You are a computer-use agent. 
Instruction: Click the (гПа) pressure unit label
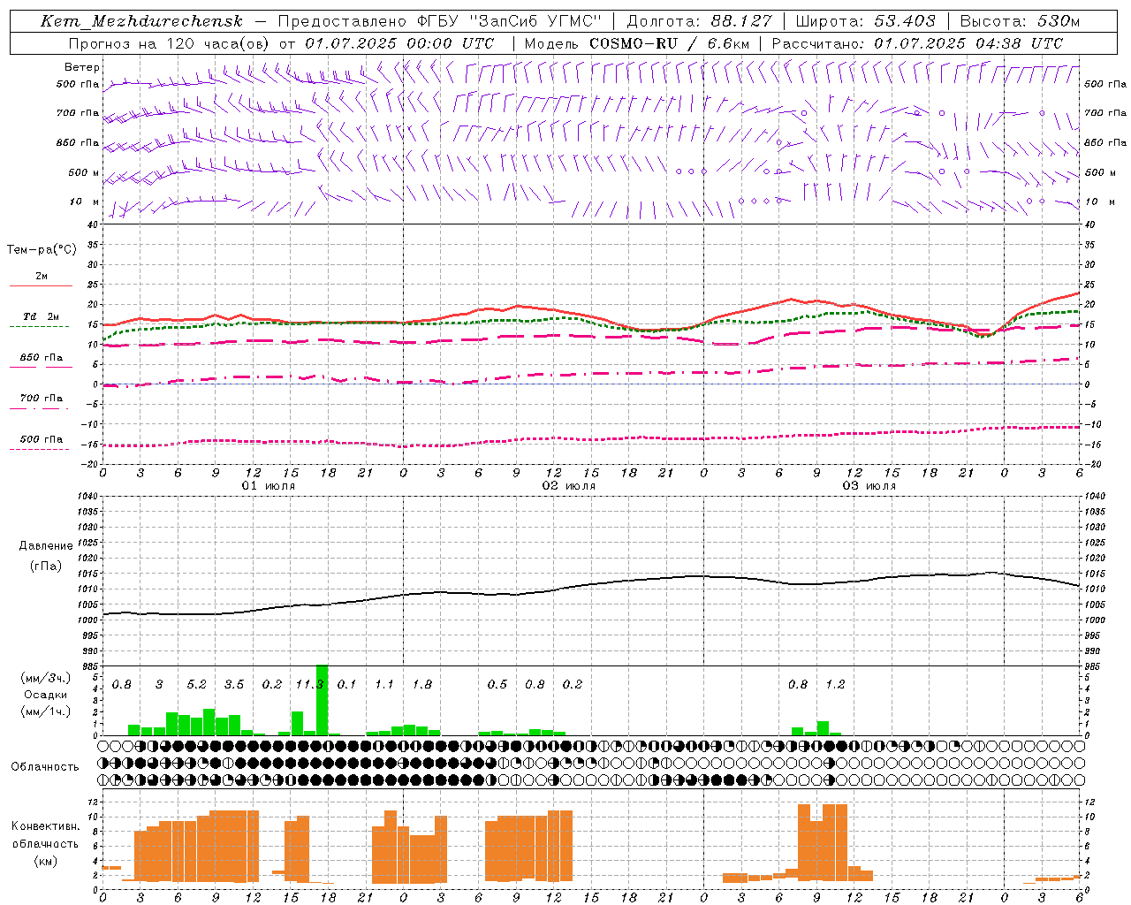(45, 567)
